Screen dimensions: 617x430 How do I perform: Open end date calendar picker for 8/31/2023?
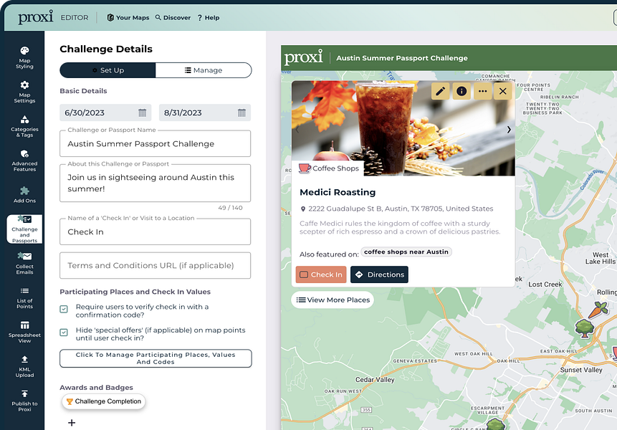click(x=241, y=113)
